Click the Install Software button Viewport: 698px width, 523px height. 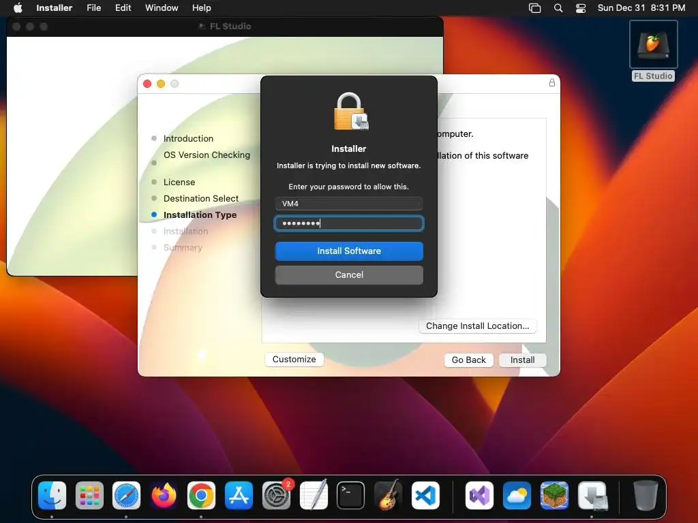[349, 251]
